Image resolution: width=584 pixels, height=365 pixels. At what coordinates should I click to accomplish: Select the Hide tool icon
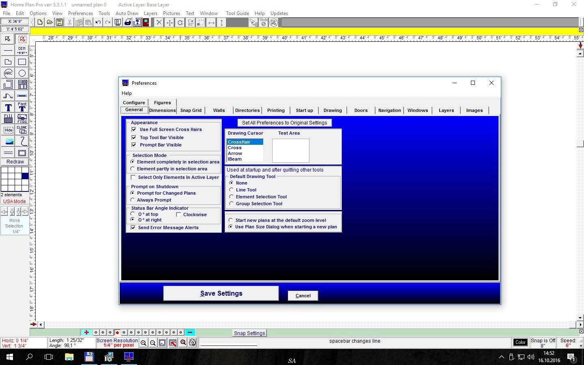point(8,130)
